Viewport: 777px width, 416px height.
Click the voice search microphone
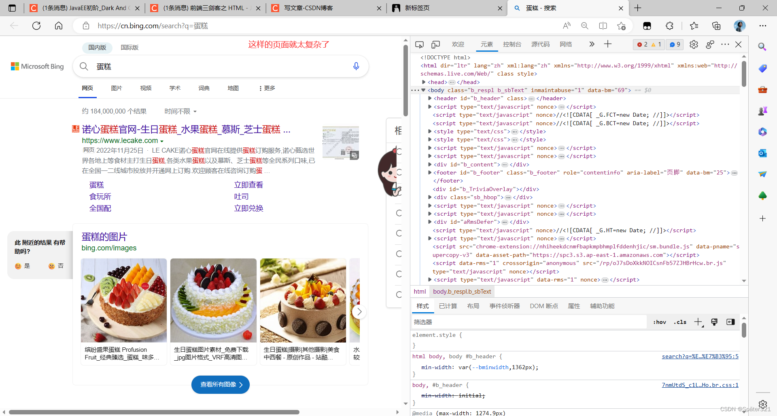tap(356, 66)
